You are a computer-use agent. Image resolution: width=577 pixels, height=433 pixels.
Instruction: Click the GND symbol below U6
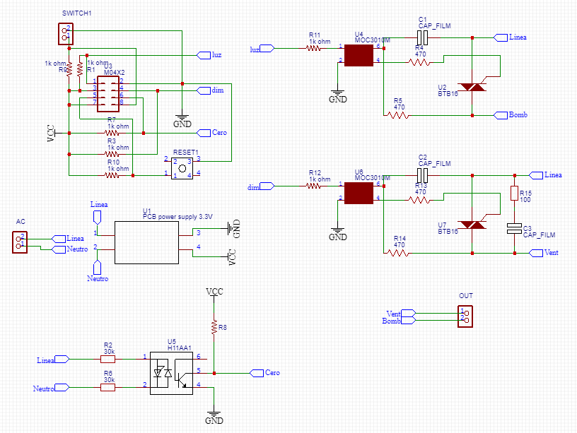(x=338, y=234)
